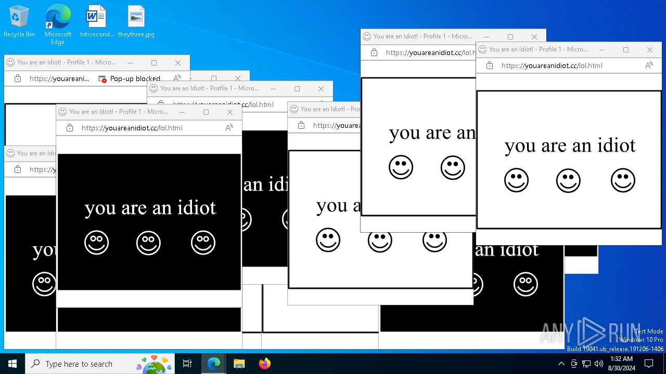Click the URL field in the rightmost window
This screenshot has height=374, width=666.
pyautogui.click(x=552, y=65)
